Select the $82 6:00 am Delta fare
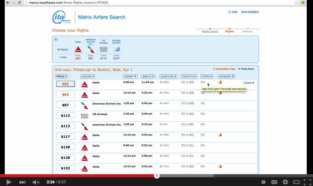The image size is (313, 186). (x=66, y=84)
